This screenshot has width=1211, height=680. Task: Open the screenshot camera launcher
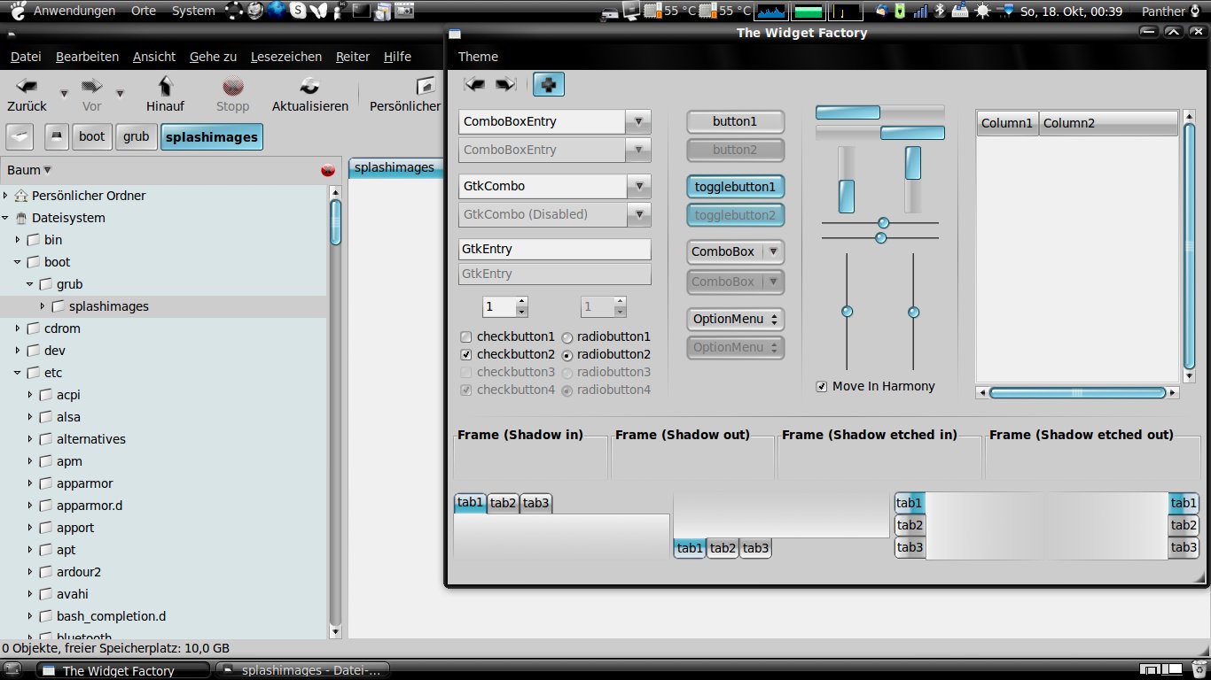403,11
